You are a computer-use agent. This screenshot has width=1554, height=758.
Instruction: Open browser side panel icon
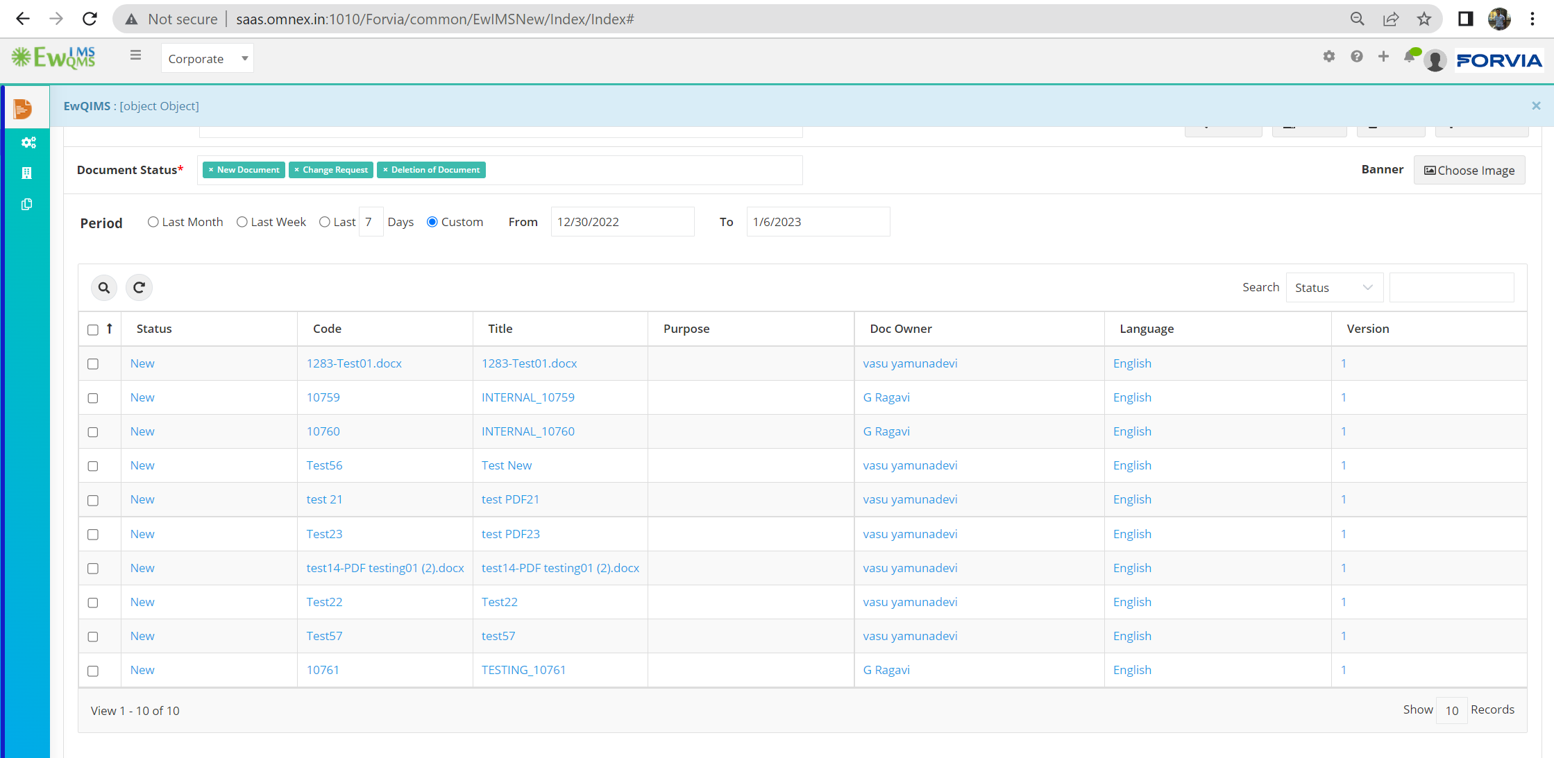click(1465, 19)
